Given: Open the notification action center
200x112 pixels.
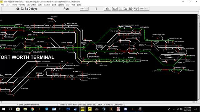Looking at the screenshot, I should coord(195,109).
